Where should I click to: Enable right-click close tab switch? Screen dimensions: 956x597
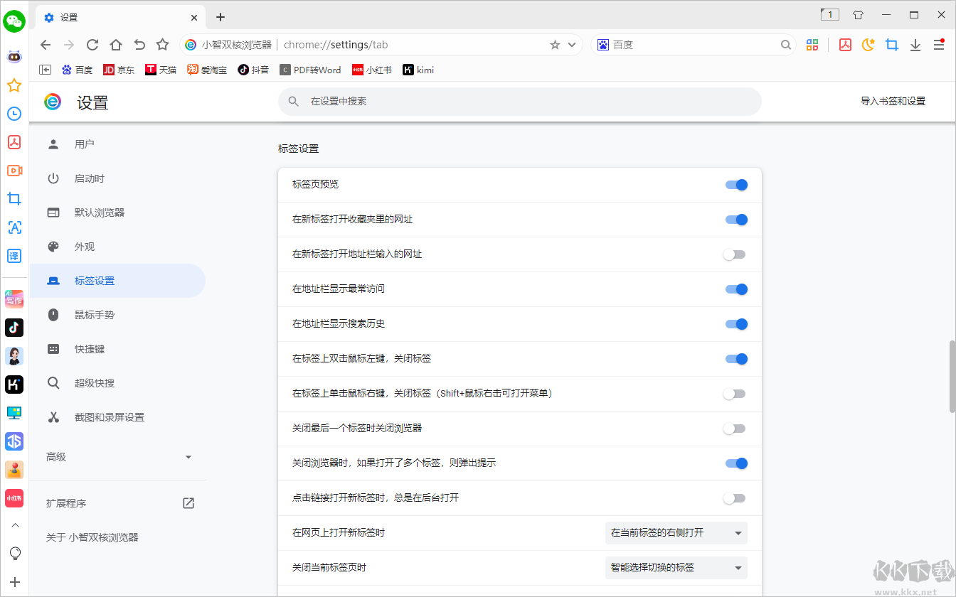click(734, 394)
